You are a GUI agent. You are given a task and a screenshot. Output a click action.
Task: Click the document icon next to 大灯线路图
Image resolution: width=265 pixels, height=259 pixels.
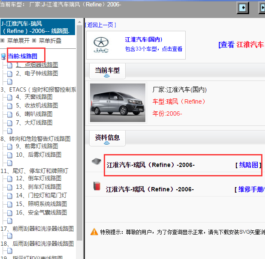(9, 123)
